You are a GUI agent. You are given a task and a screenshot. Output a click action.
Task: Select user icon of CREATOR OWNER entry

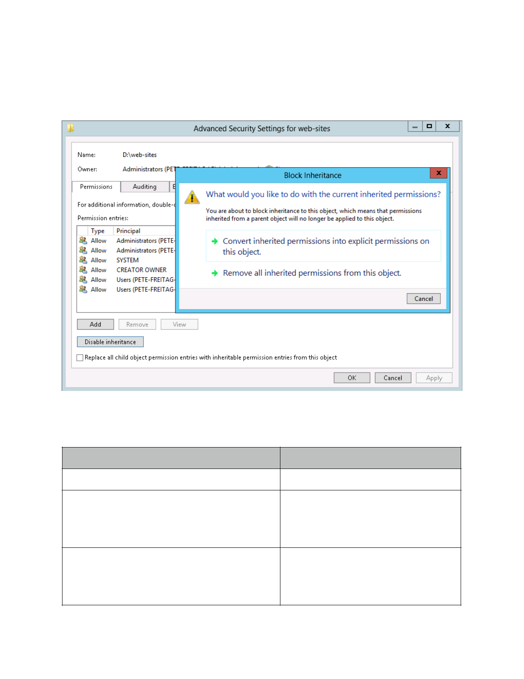click(x=83, y=270)
